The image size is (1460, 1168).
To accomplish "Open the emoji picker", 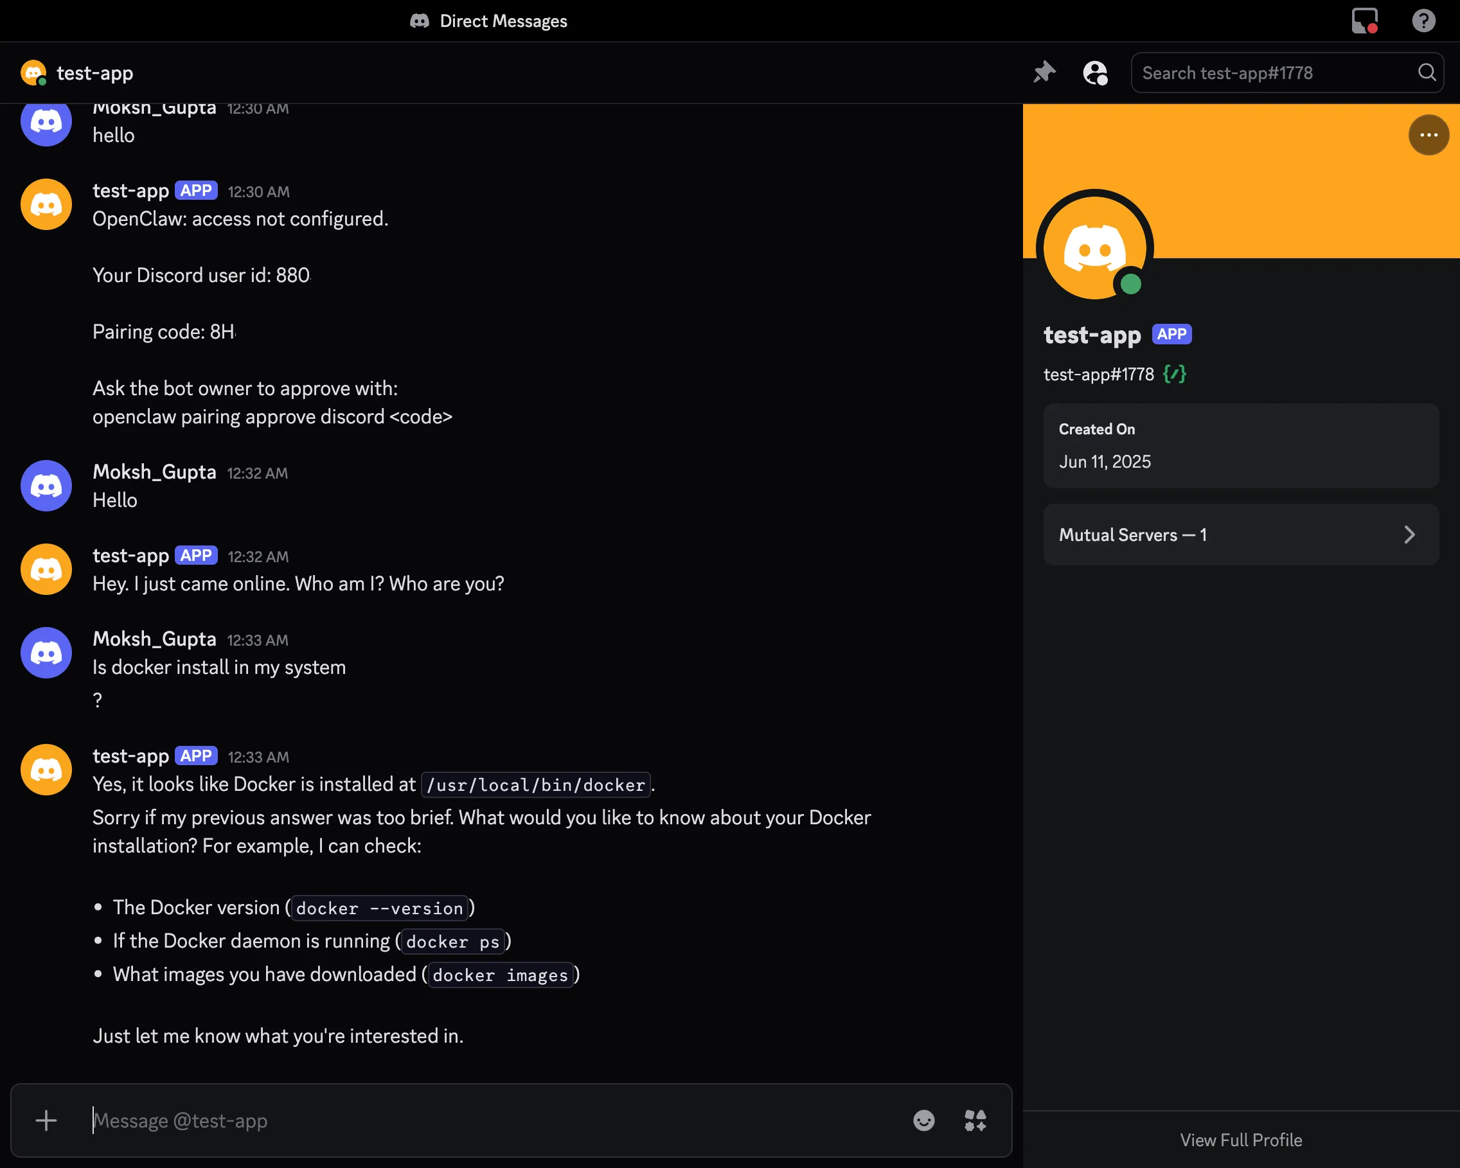I will click(923, 1120).
